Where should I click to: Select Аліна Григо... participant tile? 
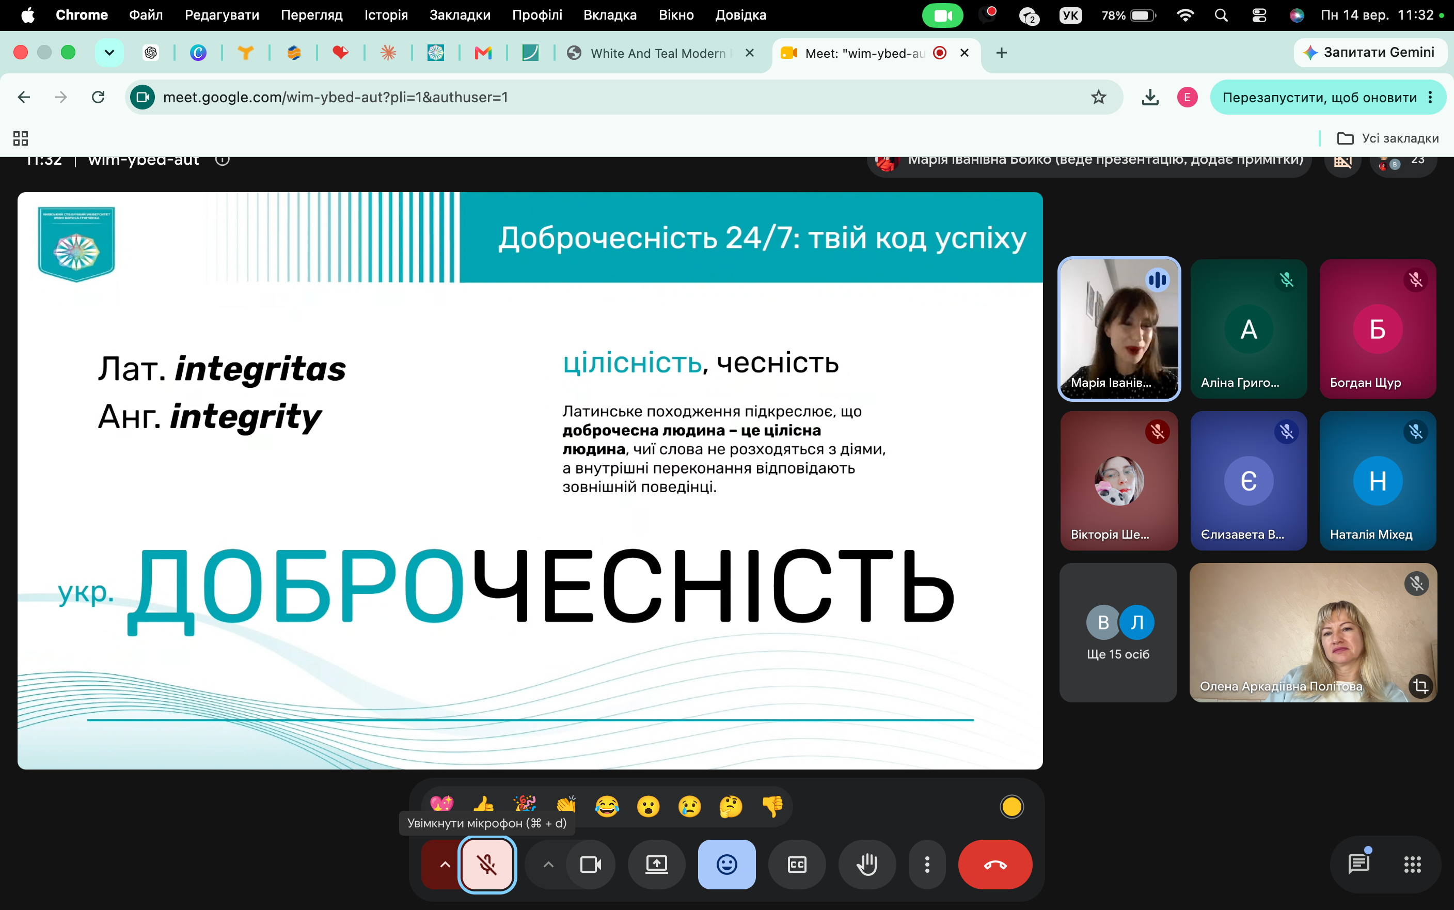click(x=1248, y=328)
